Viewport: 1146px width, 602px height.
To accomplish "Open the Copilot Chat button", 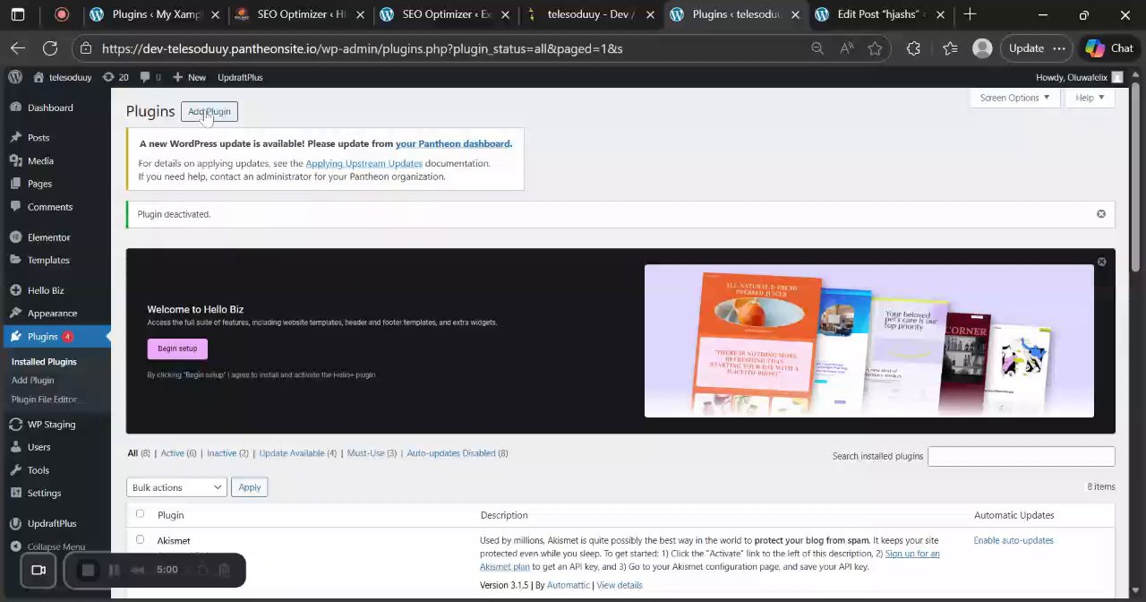I will pyautogui.click(x=1108, y=48).
